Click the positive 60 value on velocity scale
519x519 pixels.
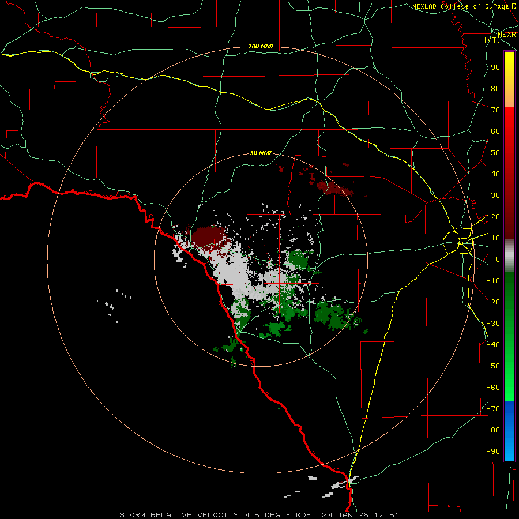495,131
